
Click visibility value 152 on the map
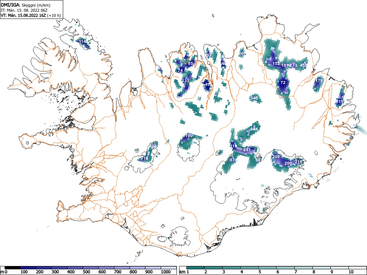pyautogui.click(x=276, y=63)
